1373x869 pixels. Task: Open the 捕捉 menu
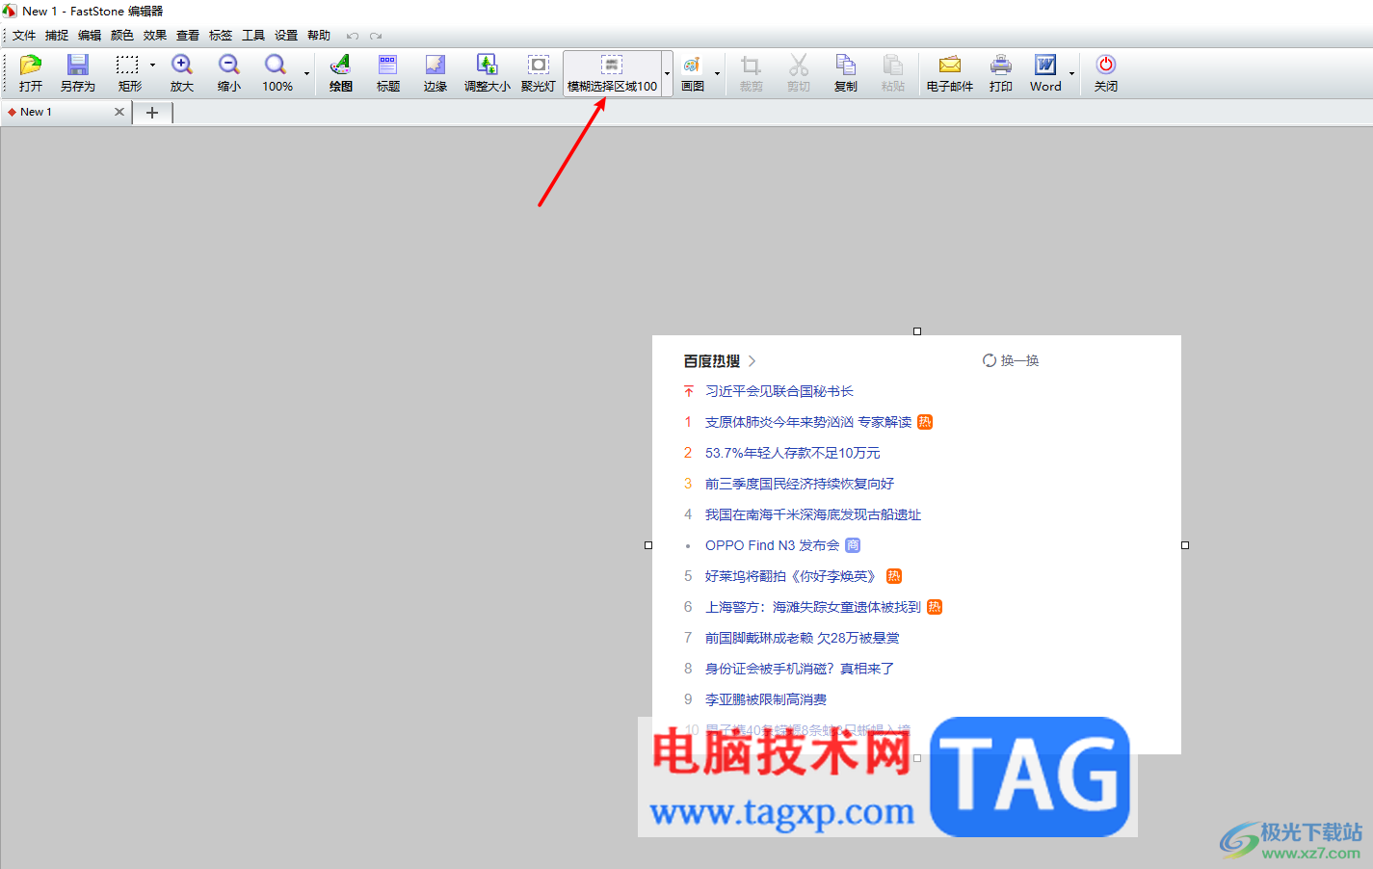57,36
